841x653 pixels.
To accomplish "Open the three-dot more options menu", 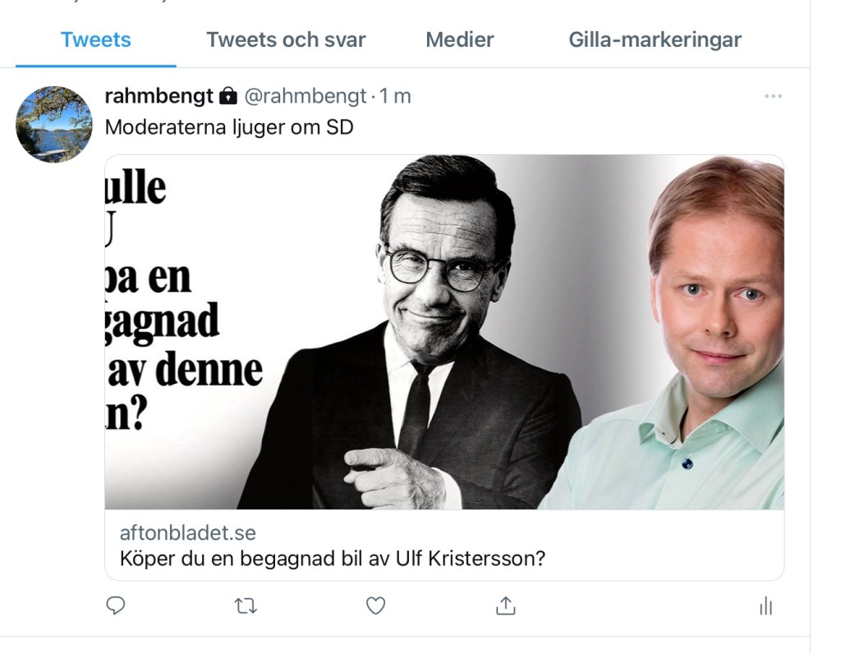I will pos(773,97).
